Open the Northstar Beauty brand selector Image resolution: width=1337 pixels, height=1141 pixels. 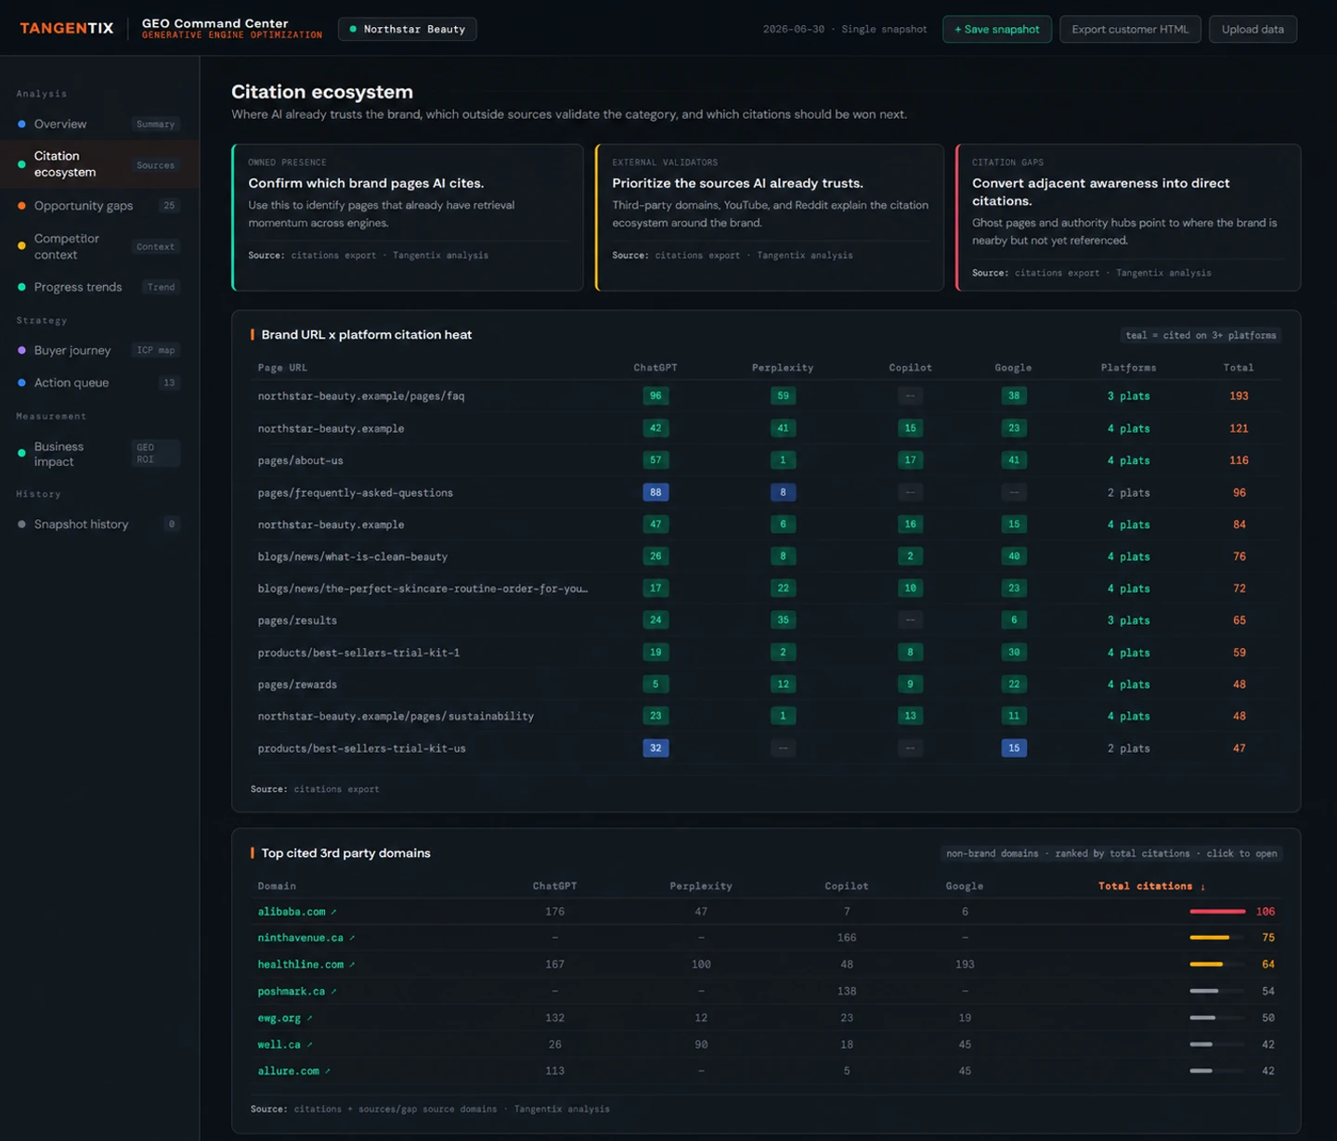(408, 29)
